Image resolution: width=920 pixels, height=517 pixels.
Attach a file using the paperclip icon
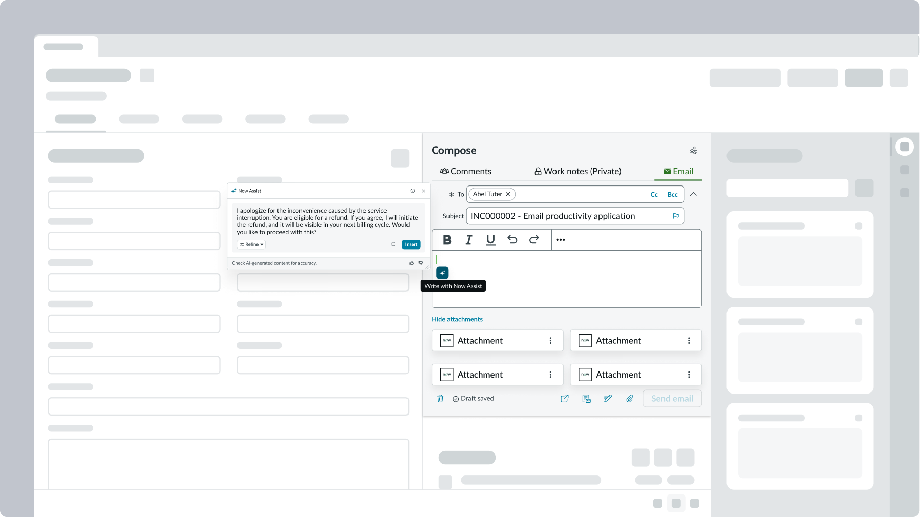point(629,398)
